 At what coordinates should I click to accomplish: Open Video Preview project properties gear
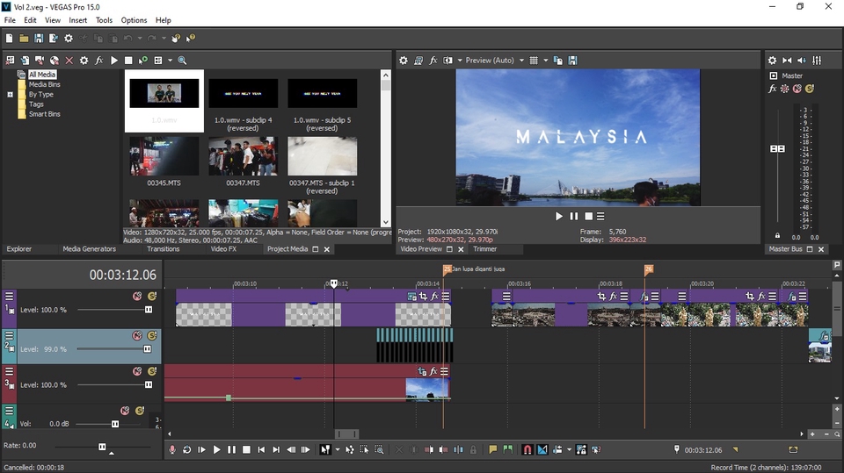click(x=404, y=61)
